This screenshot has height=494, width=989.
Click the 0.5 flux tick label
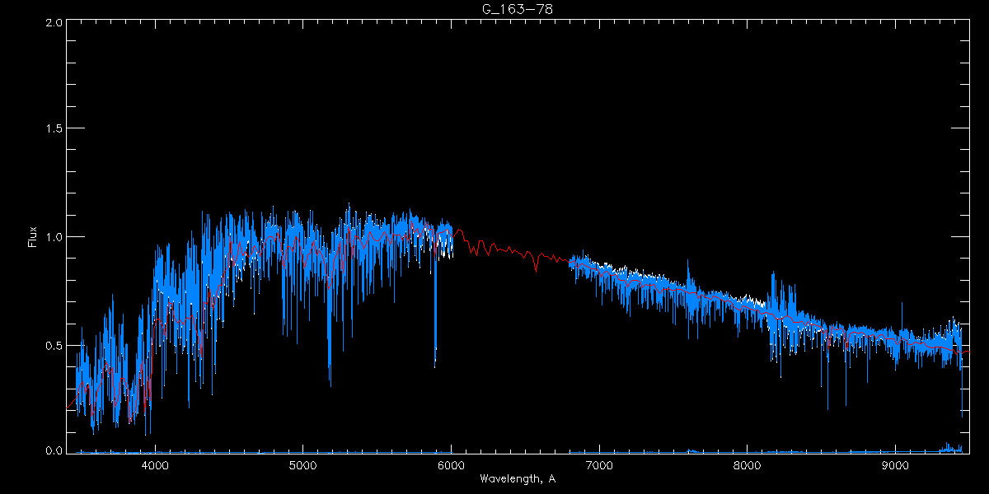[54, 345]
